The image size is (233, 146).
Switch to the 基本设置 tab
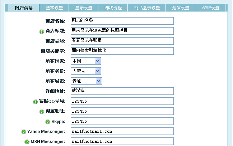(54, 8)
